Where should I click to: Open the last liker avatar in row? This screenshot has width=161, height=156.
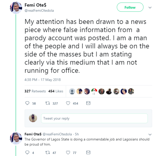(131, 91)
